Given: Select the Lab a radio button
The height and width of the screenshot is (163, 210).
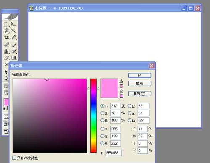Looking at the screenshot, I should 129,113.
